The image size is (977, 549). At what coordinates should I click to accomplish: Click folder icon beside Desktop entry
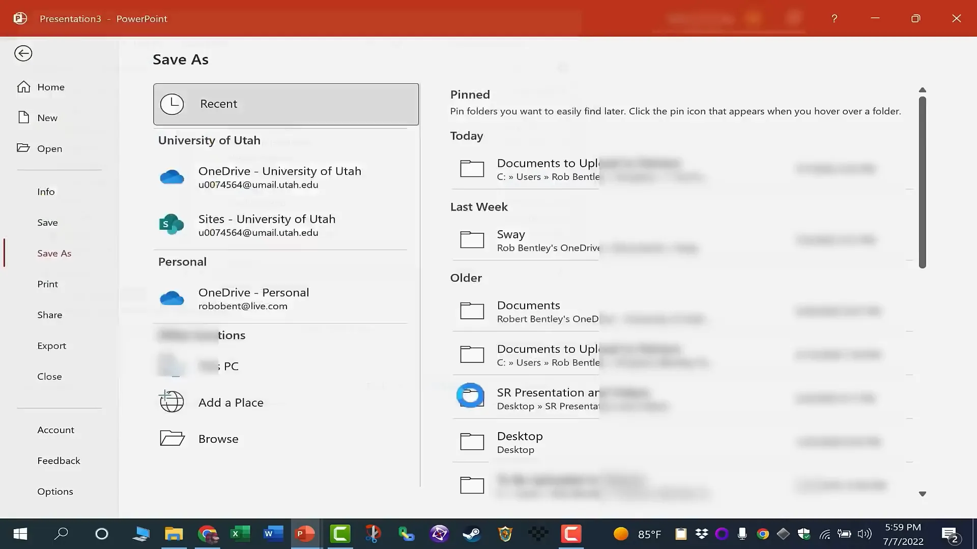tap(472, 441)
